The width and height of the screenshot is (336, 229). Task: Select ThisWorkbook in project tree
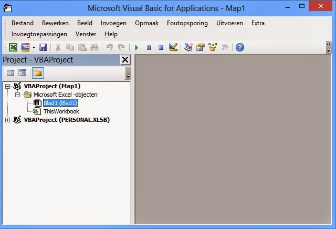click(61, 111)
